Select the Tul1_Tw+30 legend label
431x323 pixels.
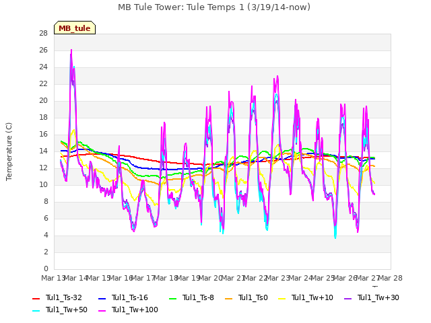378,297
